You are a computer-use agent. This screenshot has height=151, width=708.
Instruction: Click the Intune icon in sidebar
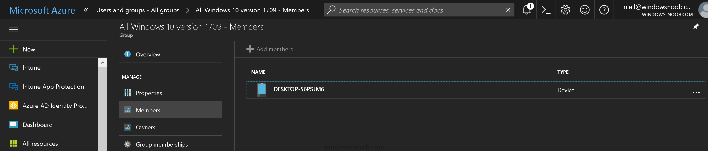[x=13, y=68]
